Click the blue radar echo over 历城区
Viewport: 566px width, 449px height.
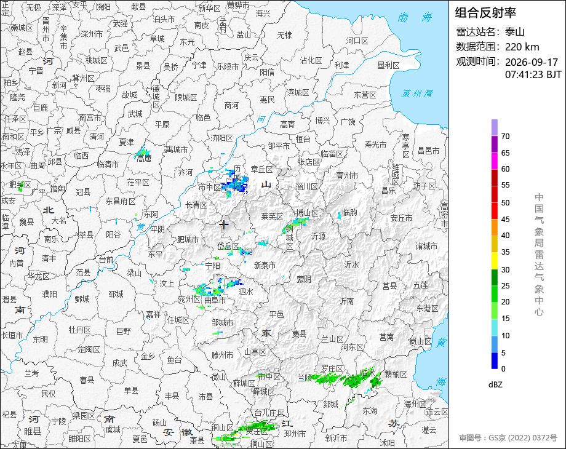(235, 182)
